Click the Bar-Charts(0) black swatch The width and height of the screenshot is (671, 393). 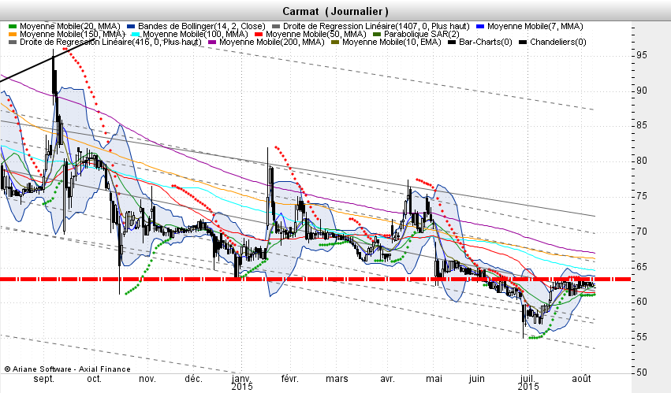pyautogui.click(x=452, y=43)
